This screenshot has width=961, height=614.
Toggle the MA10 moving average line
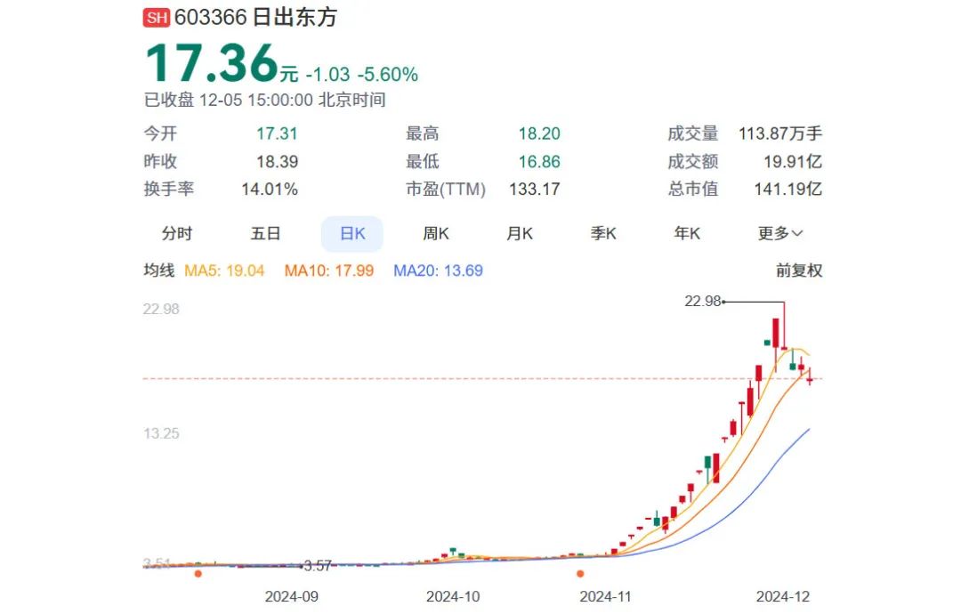tap(328, 271)
